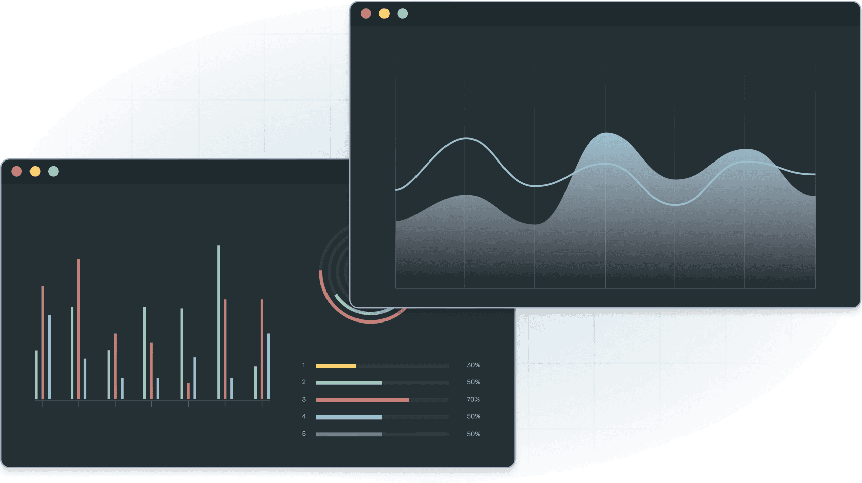
Task: Click the tallest red bar in the bar chart
Action: (79, 329)
